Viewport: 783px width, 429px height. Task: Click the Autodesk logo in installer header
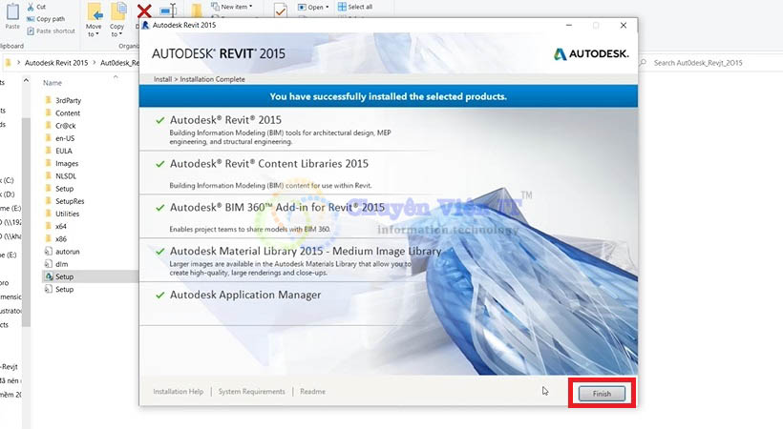pos(591,54)
